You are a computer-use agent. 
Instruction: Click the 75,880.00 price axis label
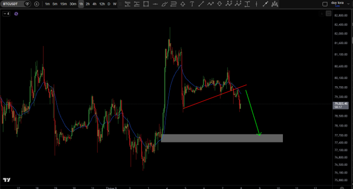point(341,180)
